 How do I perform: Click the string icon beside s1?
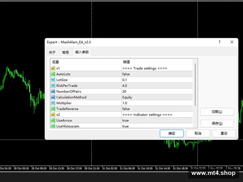click(53, 68)
